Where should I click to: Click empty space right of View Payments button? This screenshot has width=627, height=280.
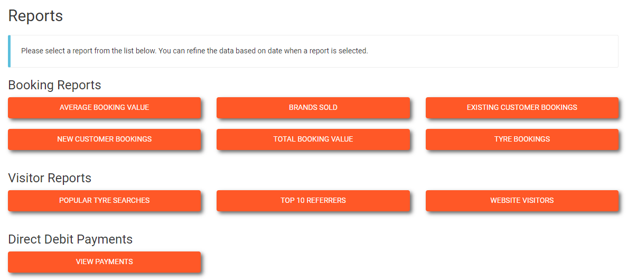tap(370, 262)
